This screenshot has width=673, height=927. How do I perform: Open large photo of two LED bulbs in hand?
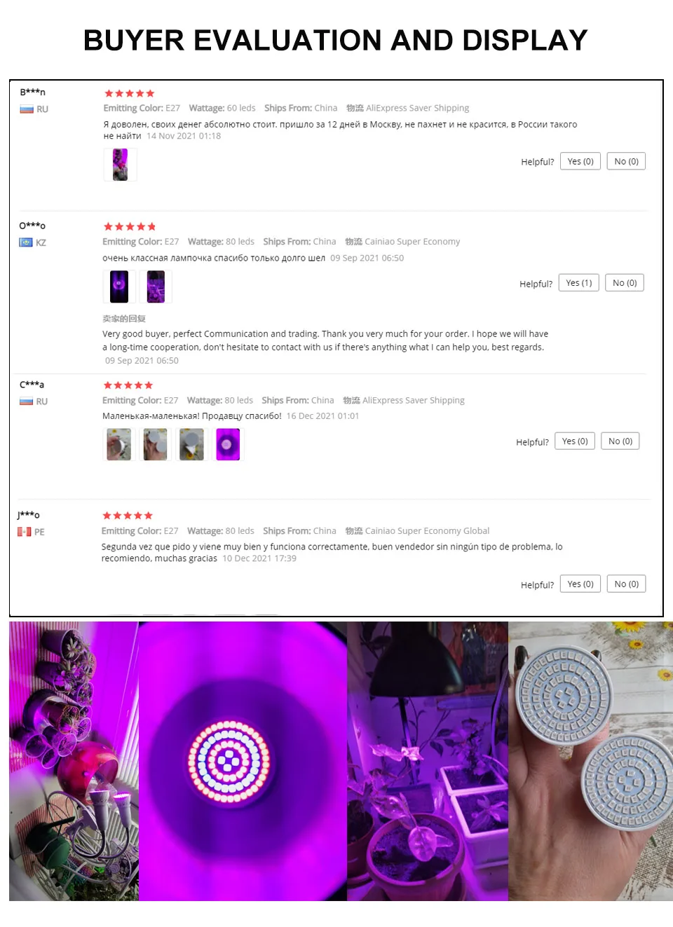coord(590,761)
